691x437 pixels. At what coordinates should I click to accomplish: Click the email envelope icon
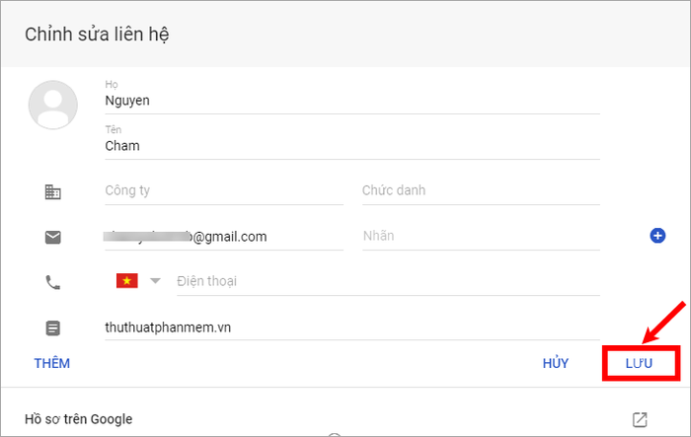(x=53, y=237)
